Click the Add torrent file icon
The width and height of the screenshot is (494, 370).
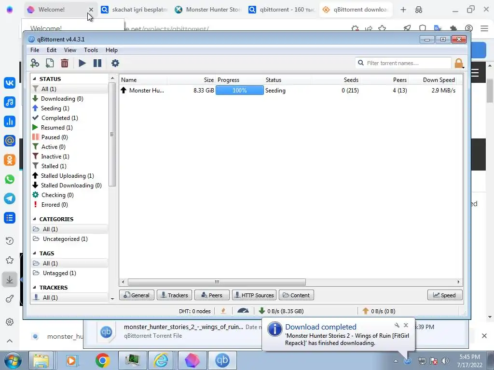tap(50, 63)
